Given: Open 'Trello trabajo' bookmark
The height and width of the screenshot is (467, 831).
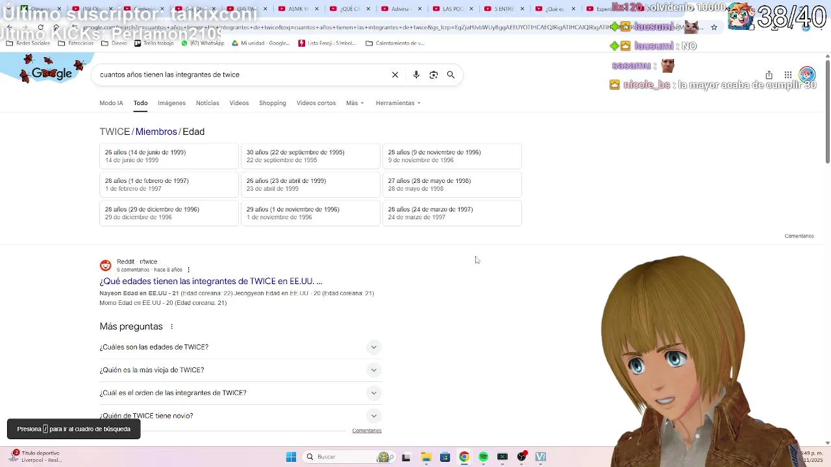Looking at the screenshot, I should [x=154, y=43].
